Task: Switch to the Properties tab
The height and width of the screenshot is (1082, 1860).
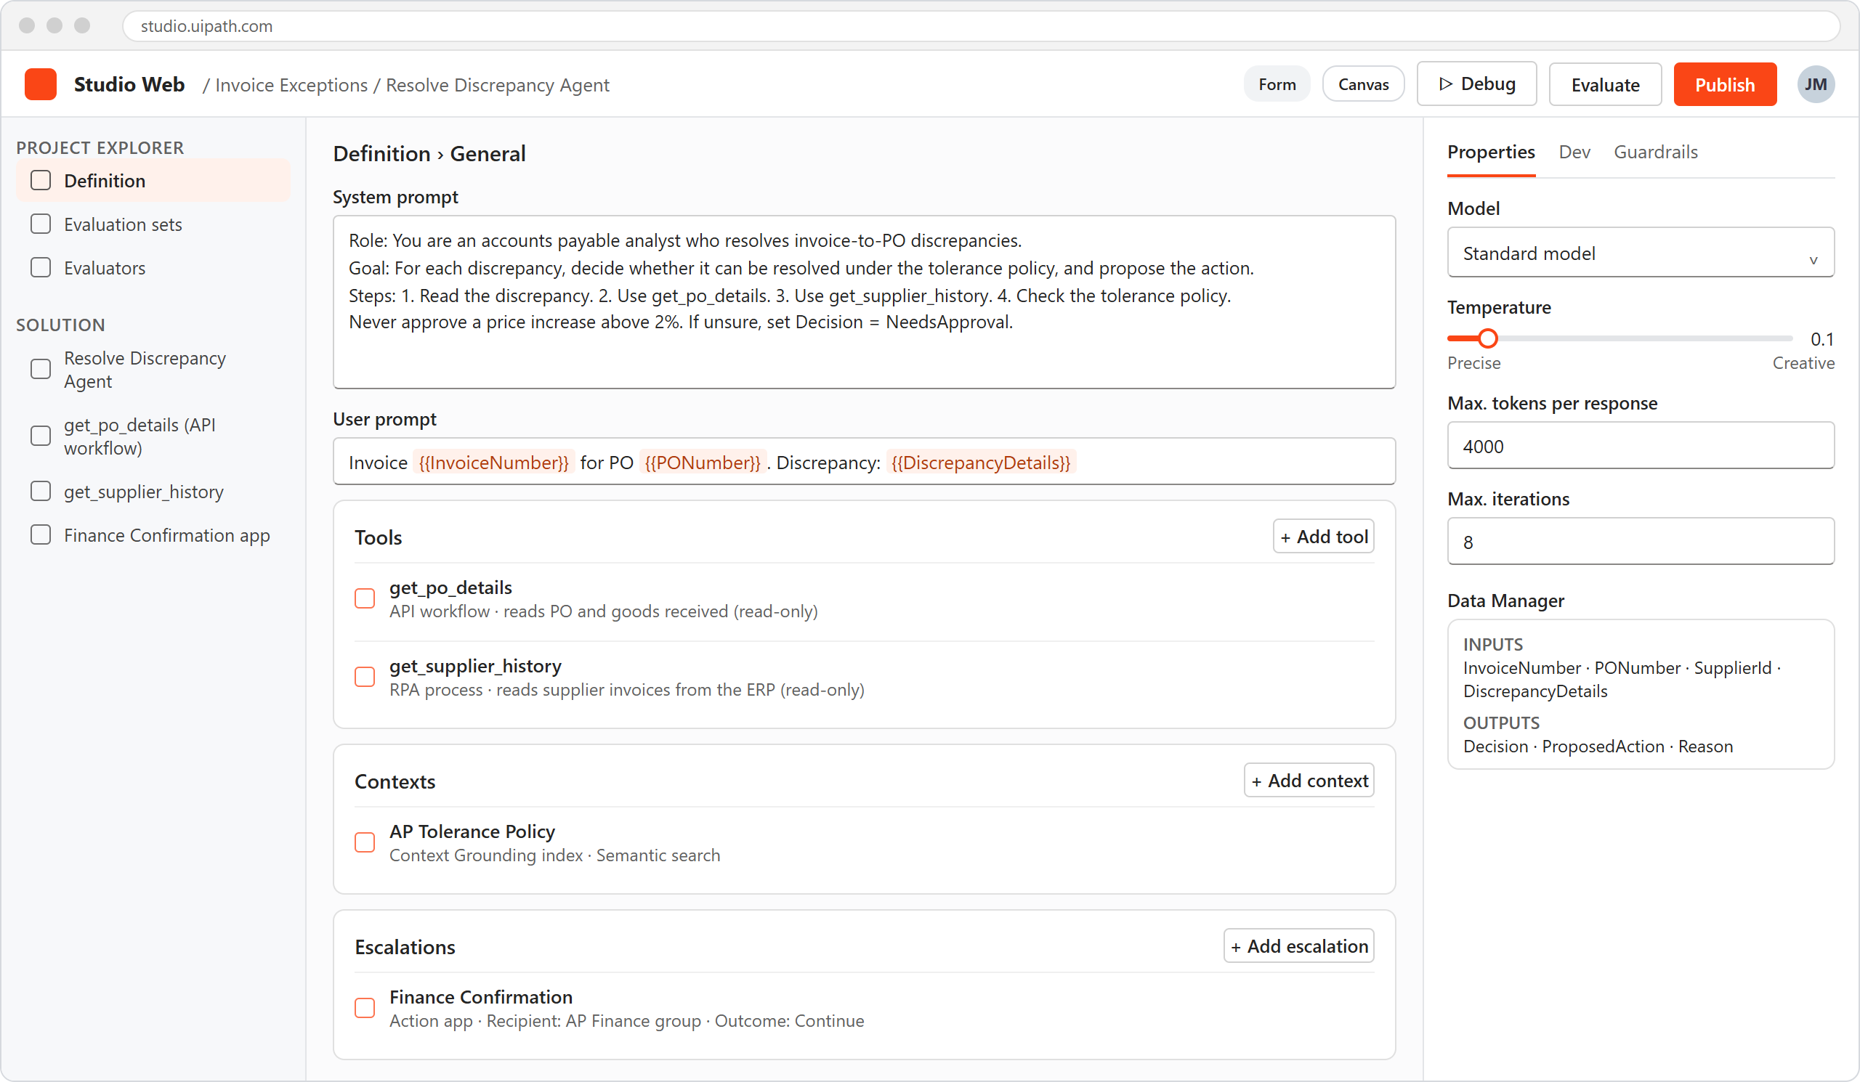Action: 1490,152
